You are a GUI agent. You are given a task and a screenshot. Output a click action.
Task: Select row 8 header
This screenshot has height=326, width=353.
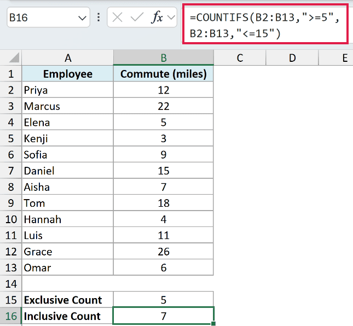11,187
